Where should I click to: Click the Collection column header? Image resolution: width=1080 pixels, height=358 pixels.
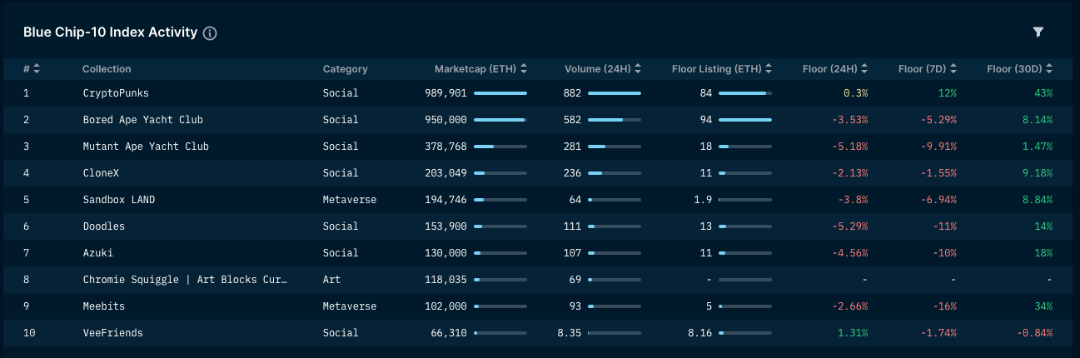coord(107,69)
